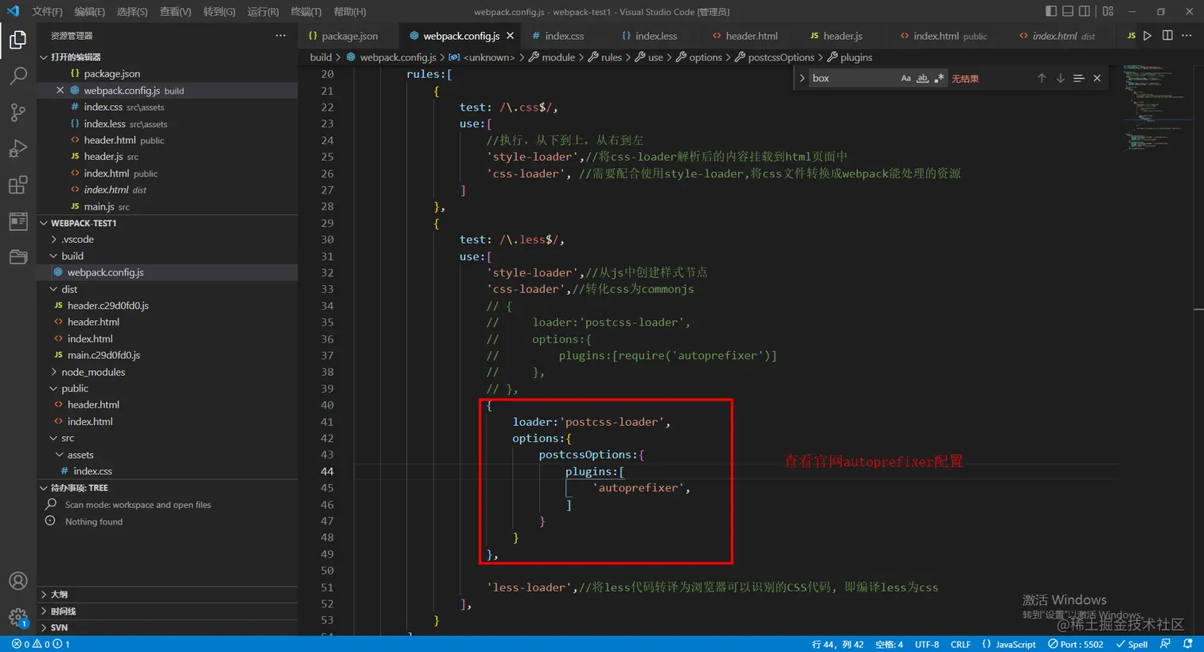Click the Todo Tree scan mode search icon
Viewport: 1204px width, 652px height.
click(51, 505)
